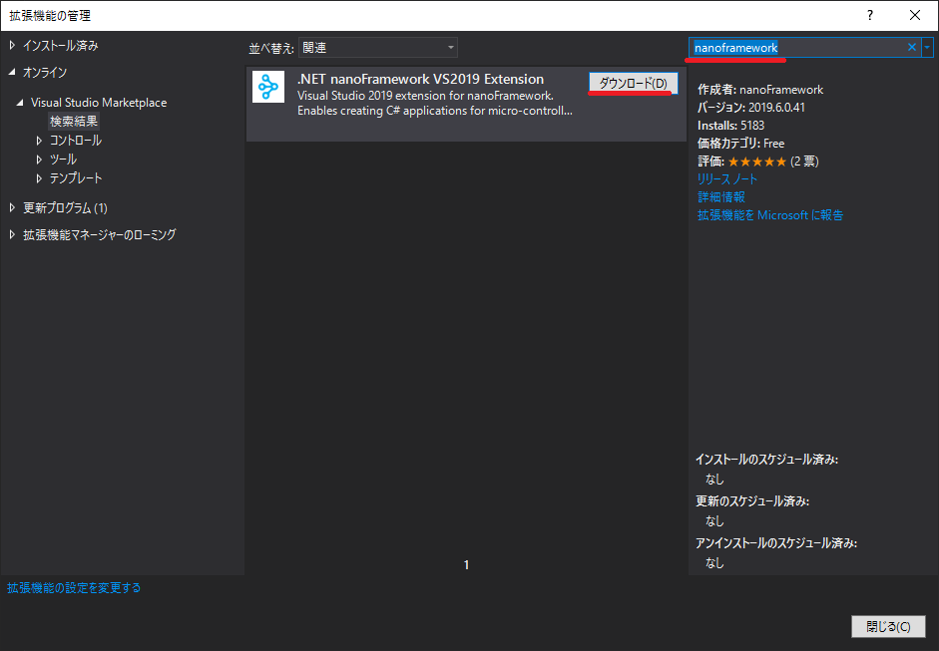939x651 pixels.
Task: Close the extension manager window
Action: pyautogui.click(x=915, y=16)
